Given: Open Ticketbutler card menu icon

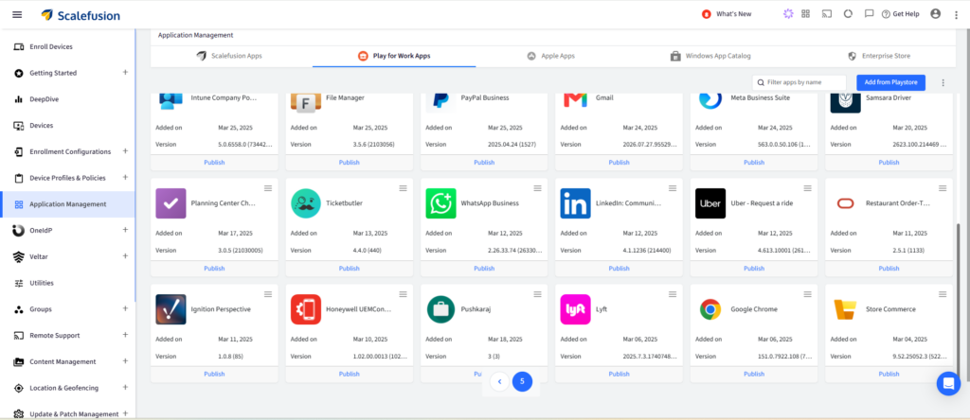Looking at the screenshot, I should click(x=403, y=187).
